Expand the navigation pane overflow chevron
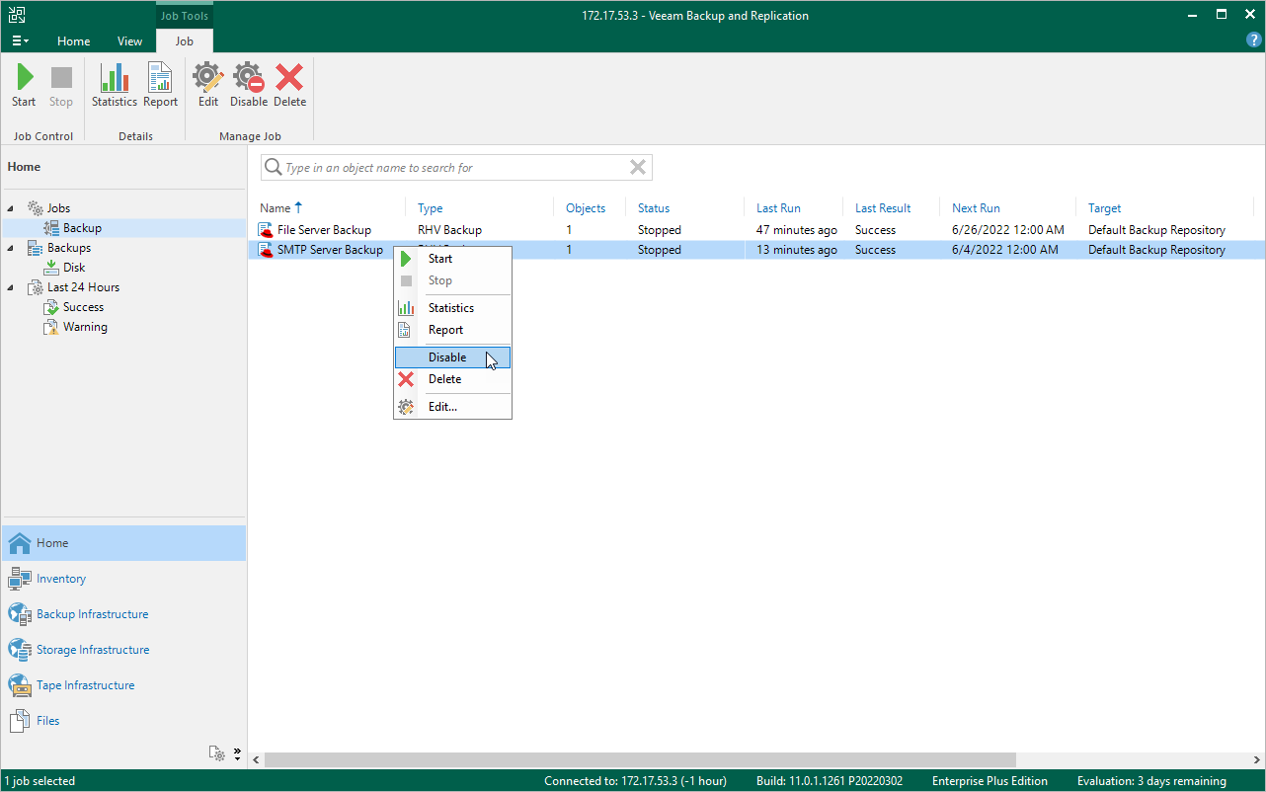The width and height of the screenshot is (1266, 792). click(x=237, y=753)
